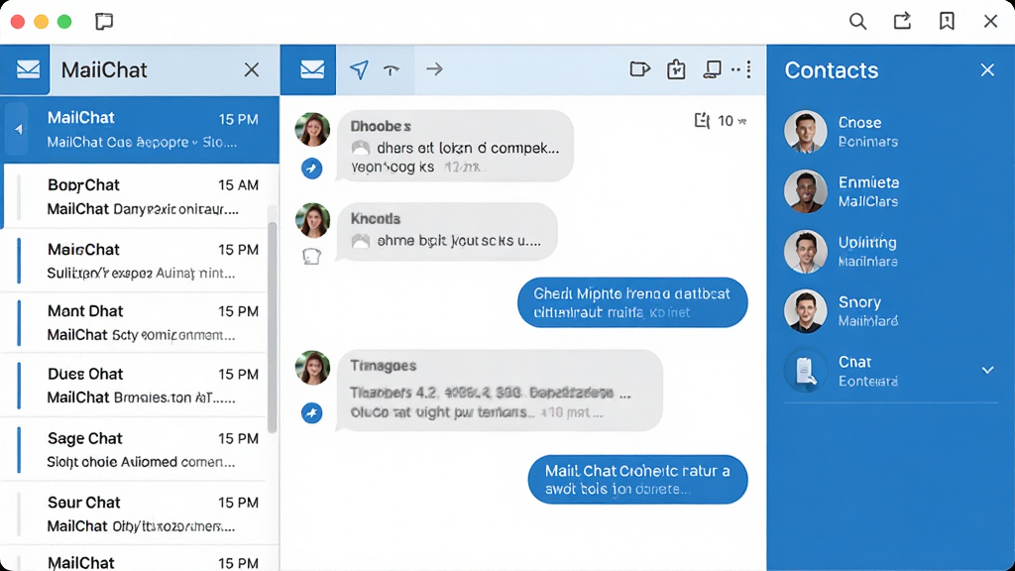The width and height of the screenshot is (1015, 571).
Task: Click the chat bubble icon beside window controls
Action: 103,22
